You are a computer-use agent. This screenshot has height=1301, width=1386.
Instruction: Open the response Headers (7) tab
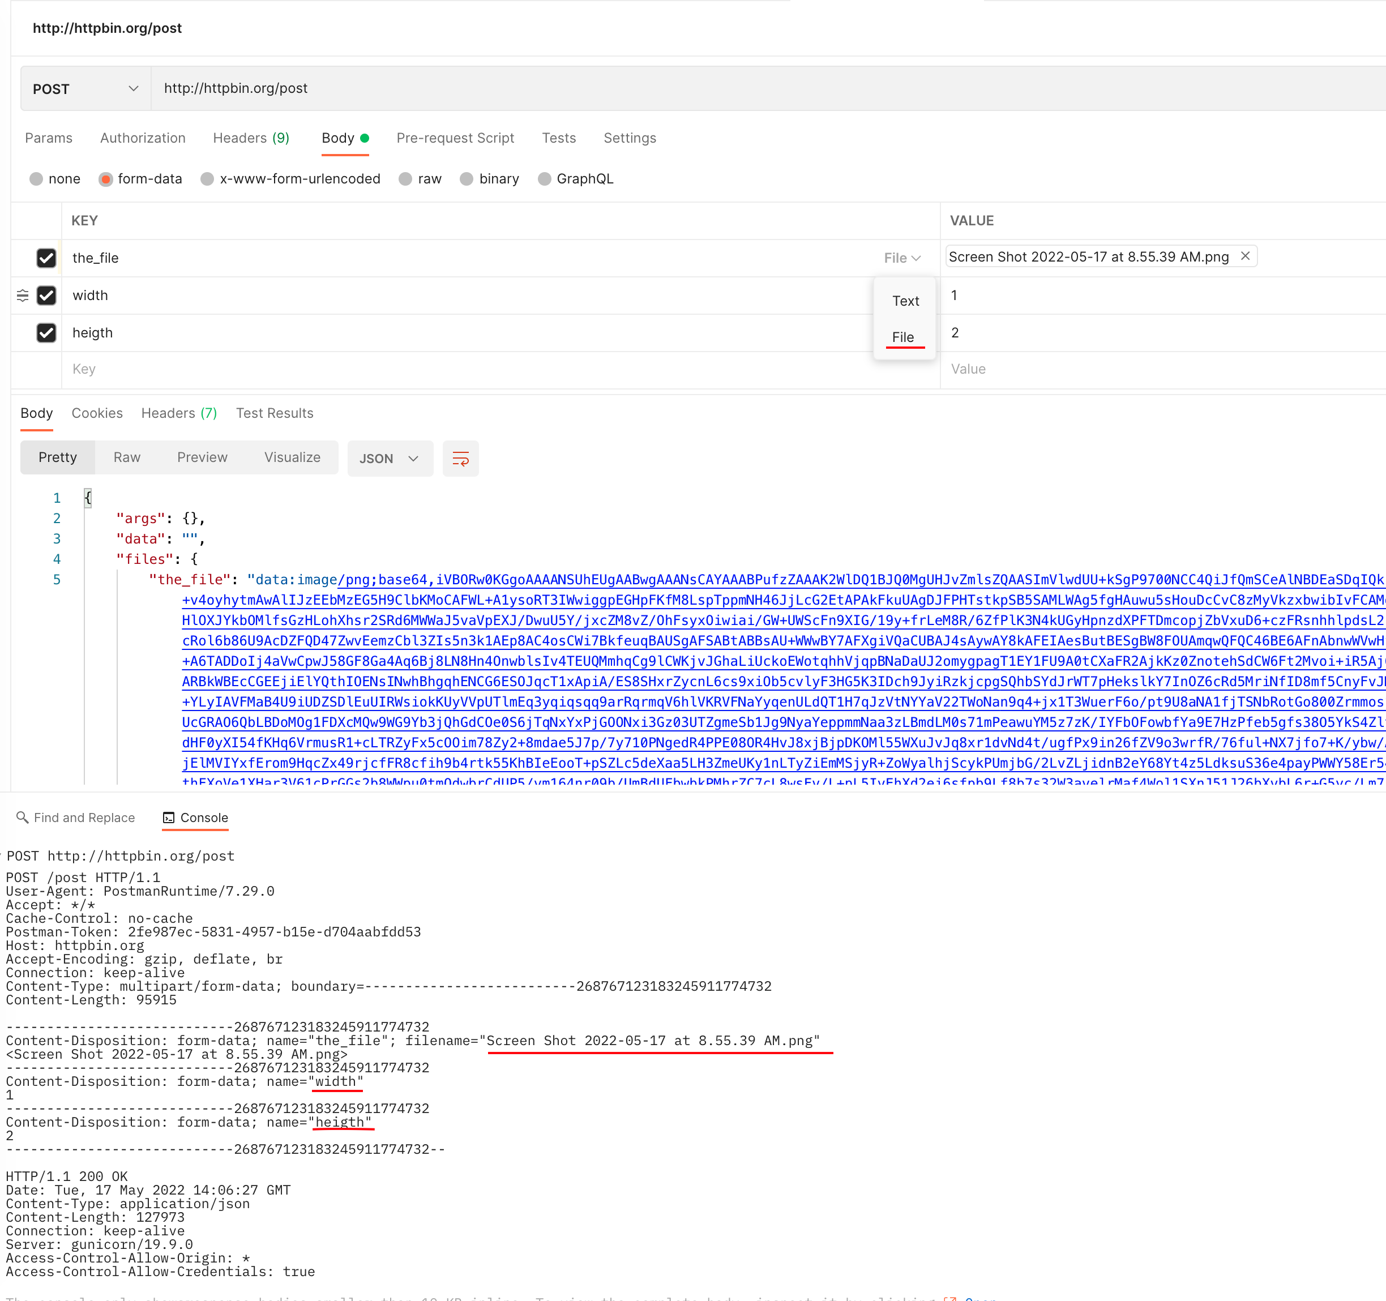click(179, 413)
